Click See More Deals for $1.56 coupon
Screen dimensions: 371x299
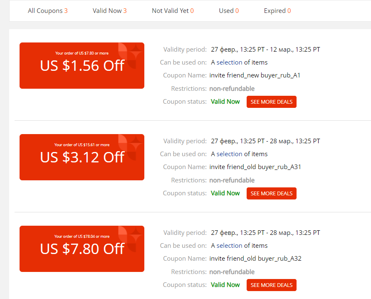point(272,102)
